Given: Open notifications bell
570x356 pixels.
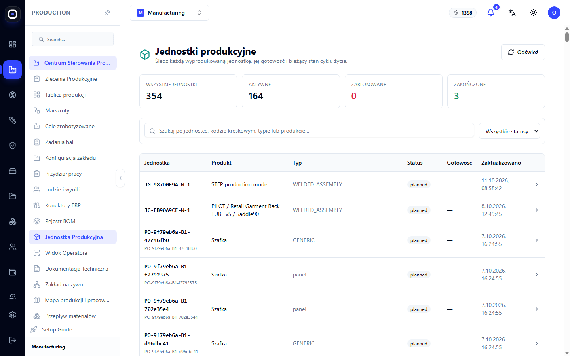Looking at the screenshot, I should 491,13.
